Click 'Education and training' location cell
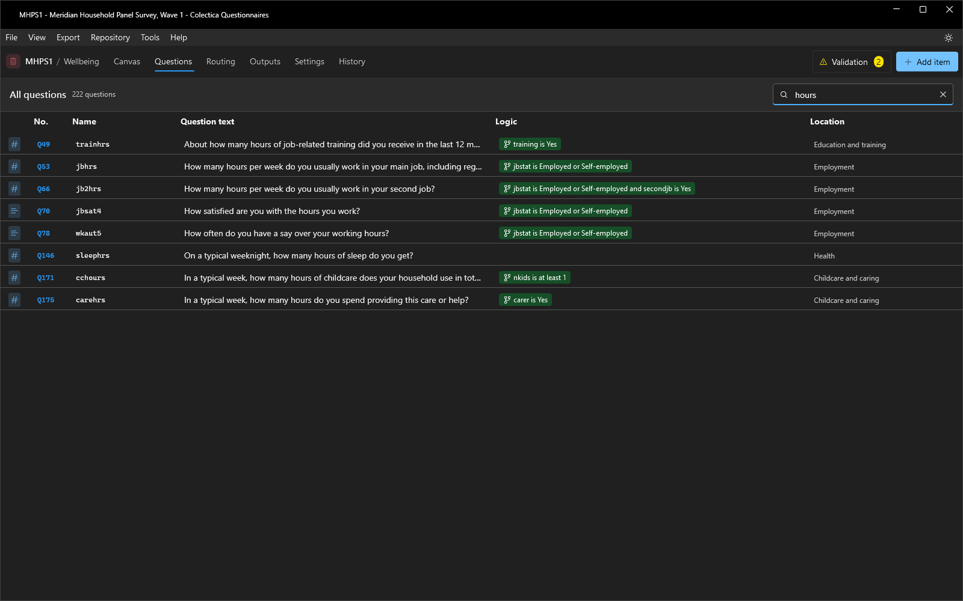Viewport: 963px width, 601px height. [850, 145]
